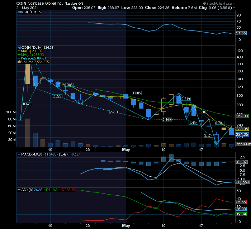Click the red 35.56 tag on ADX axis

tap(241, 202)
